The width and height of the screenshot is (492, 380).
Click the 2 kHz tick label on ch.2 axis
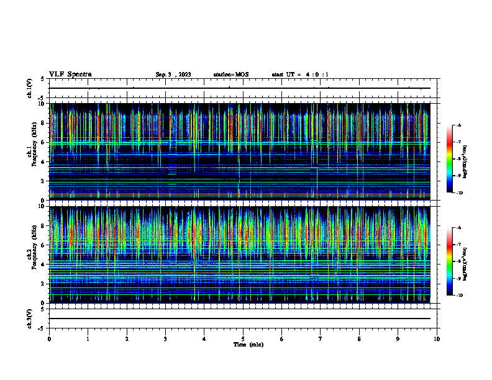click(43, 284)
